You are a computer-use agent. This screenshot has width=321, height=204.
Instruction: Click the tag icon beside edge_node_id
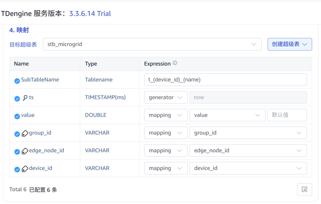coord(25,150)
